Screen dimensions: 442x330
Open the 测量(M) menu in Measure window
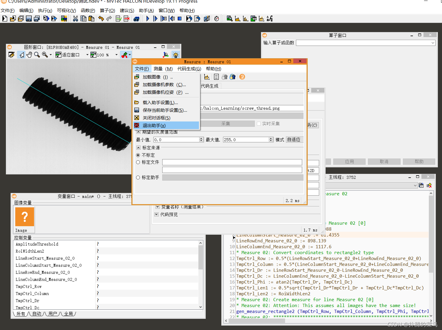[163, 69]
